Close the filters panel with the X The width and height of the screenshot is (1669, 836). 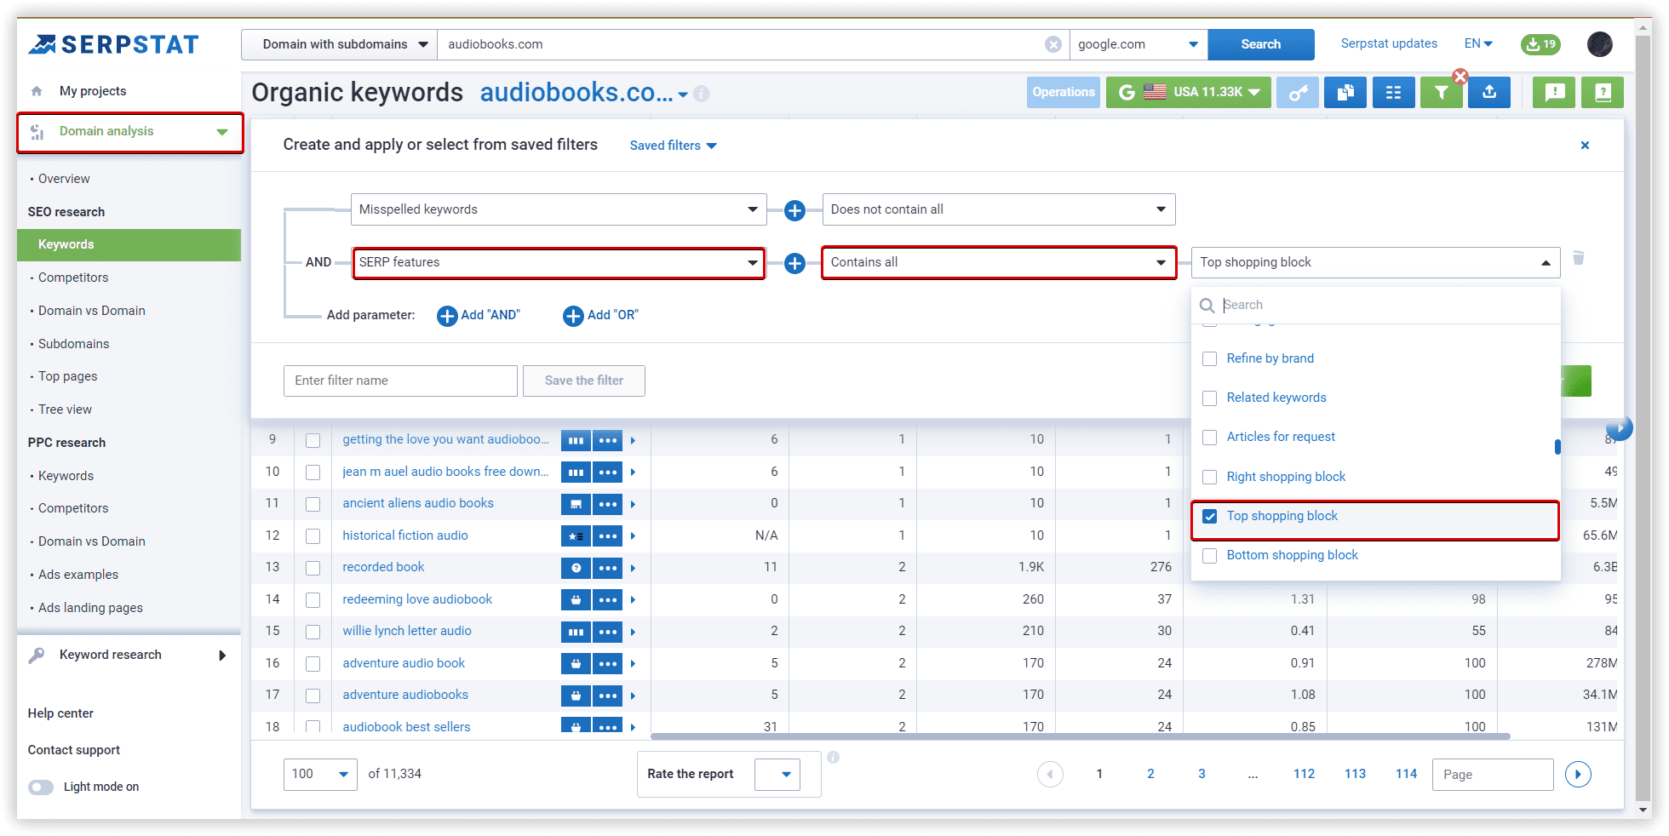1585,146
